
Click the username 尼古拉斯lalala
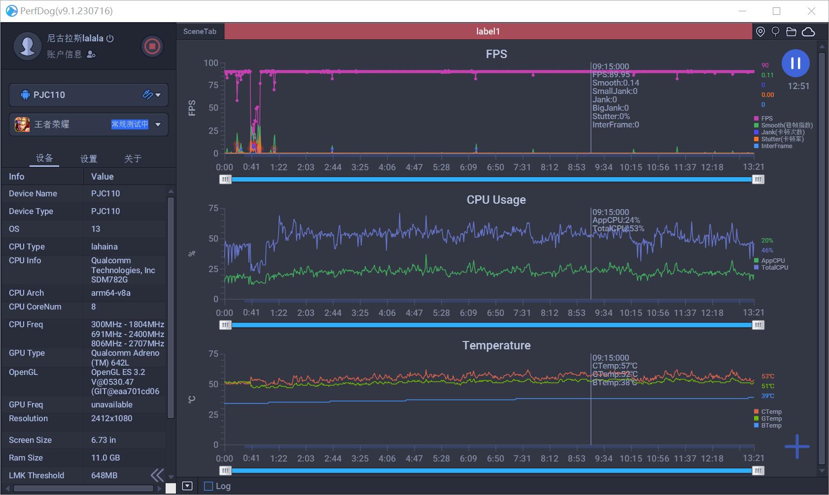(x=75, y=38)
